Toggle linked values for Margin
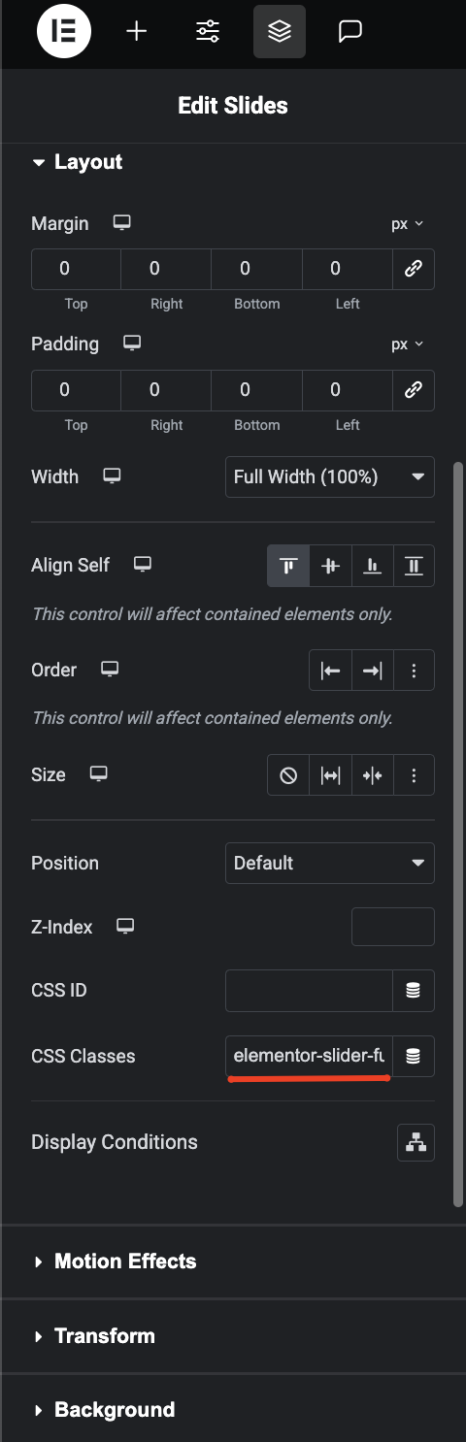Viewport: 466px width, 1442px height. point(414,269)
